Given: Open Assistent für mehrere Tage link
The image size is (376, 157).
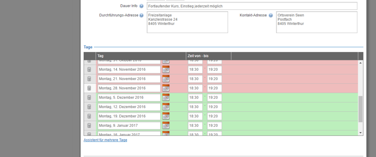Looking at the screenshot, I should pyautogui.click(x=105, y=140).
